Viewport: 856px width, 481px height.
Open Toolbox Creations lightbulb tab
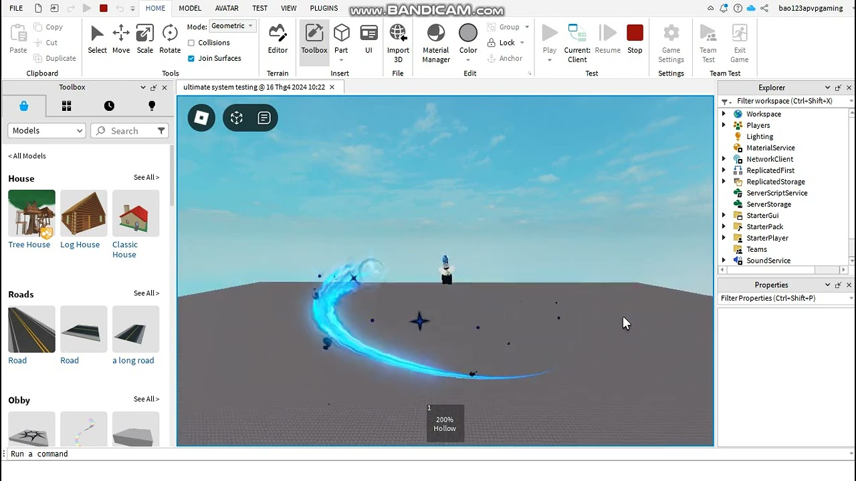coord(152,106)
